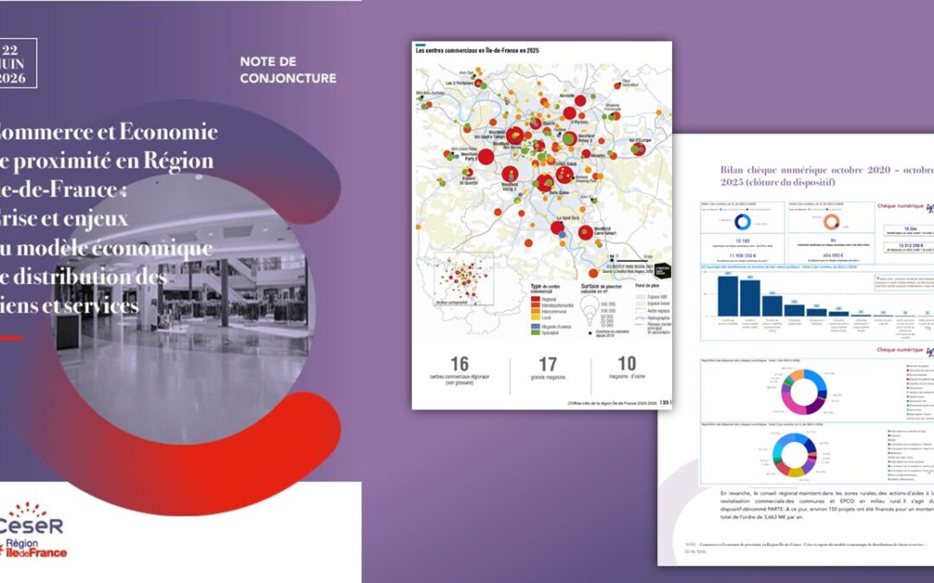
Task: Click the Ceser Région Île-de-France logo
Action: [x=34, y=529]
